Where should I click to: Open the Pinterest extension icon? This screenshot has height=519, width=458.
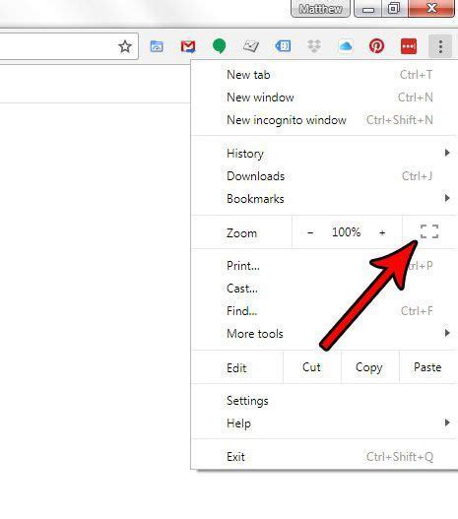377,46
